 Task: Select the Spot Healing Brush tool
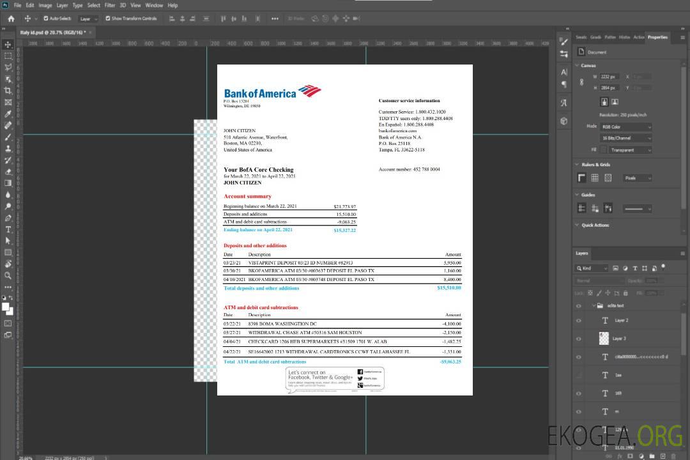coord(8,125)
